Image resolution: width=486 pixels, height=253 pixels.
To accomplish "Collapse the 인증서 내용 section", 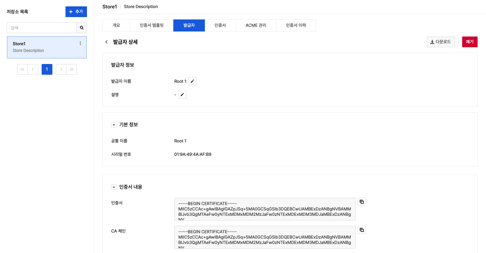I will point(114,187).
